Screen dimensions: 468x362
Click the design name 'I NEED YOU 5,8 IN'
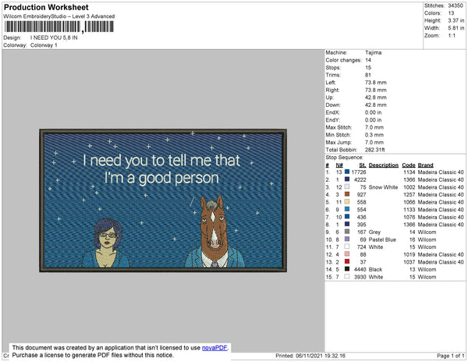click(54, 38)
